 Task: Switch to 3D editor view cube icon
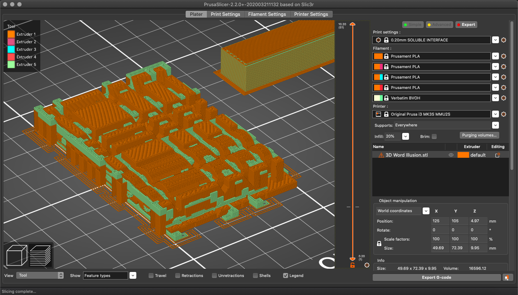tap(17, 255)
